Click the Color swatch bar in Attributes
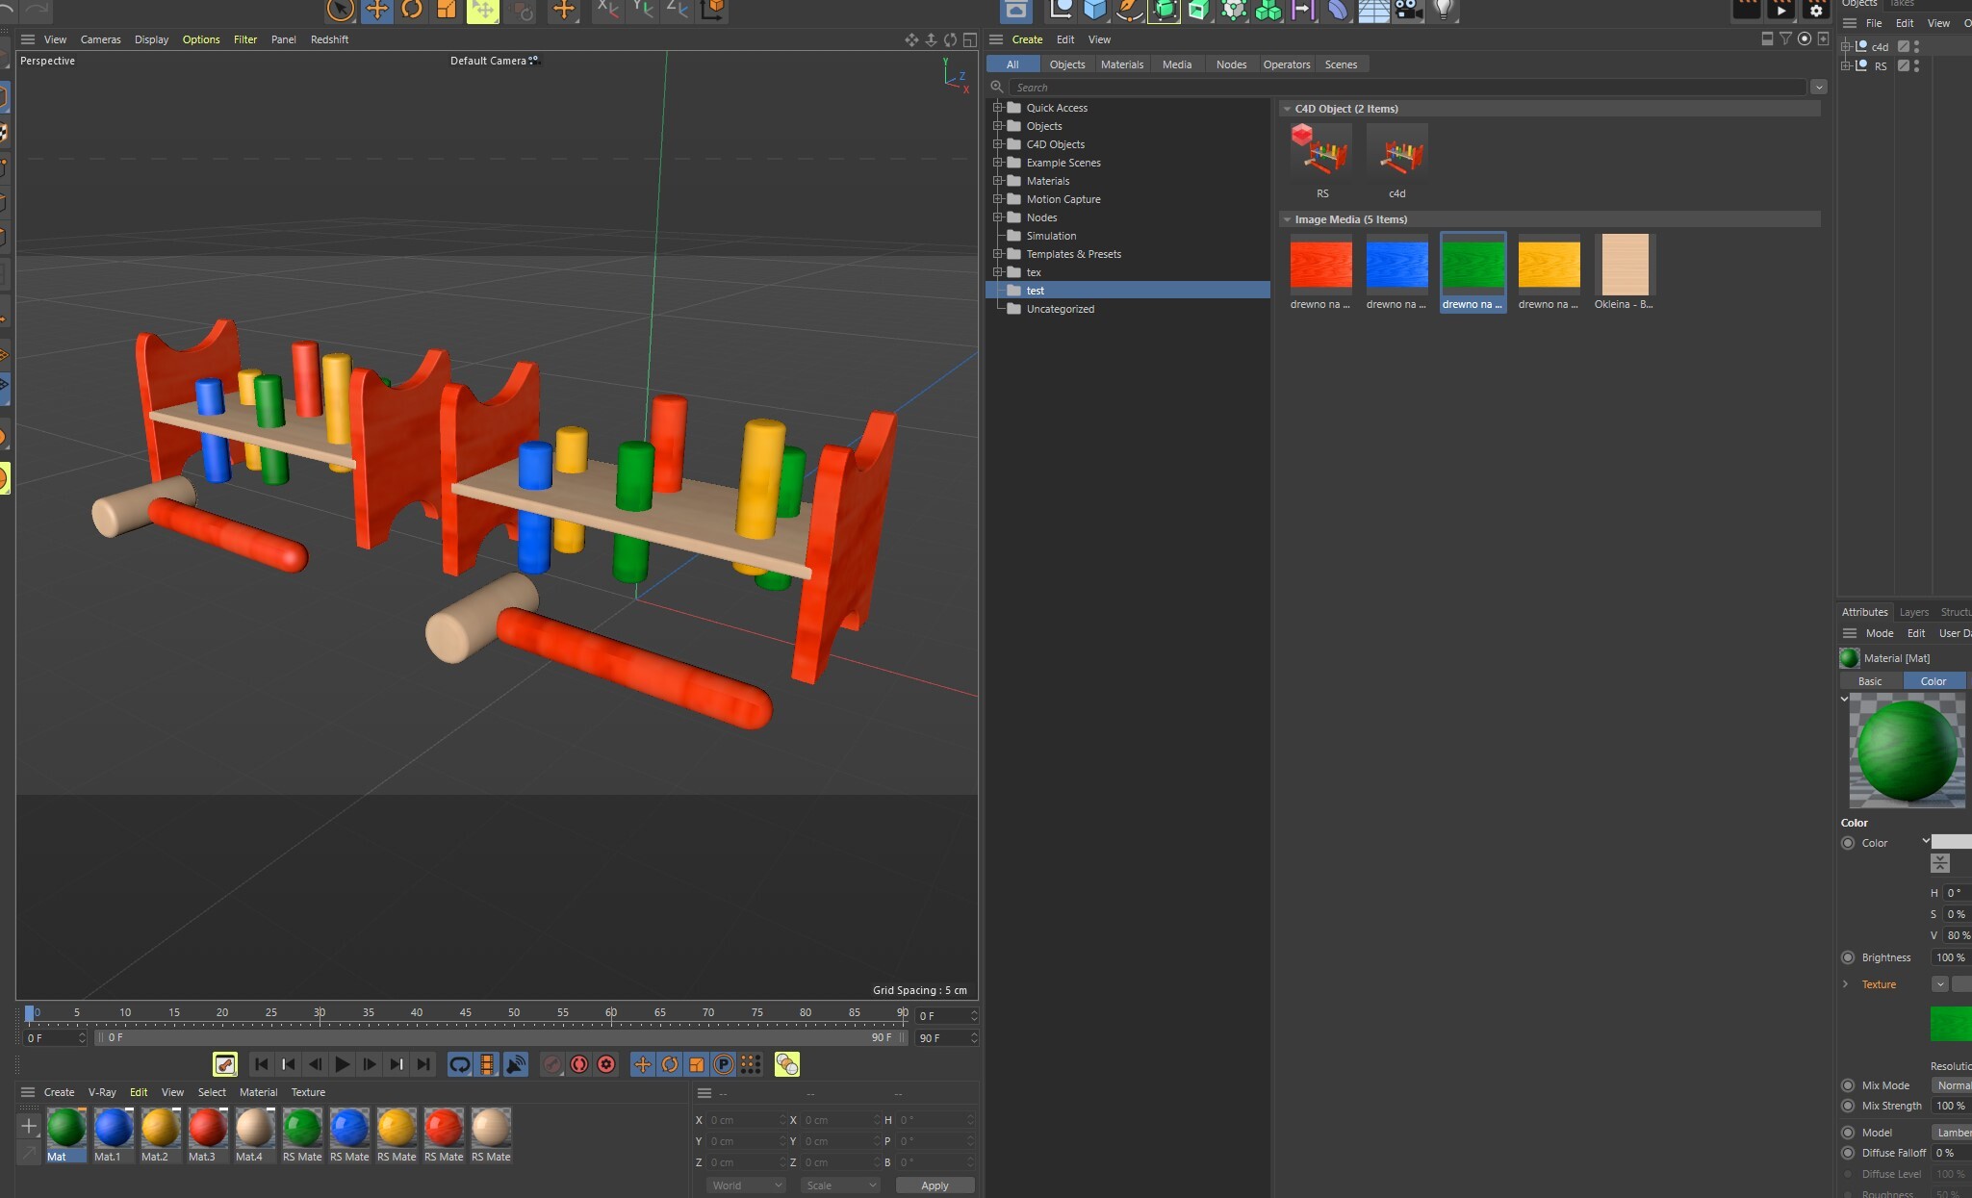This screenshot has height=1198, width=1972. click(1952, 842)
